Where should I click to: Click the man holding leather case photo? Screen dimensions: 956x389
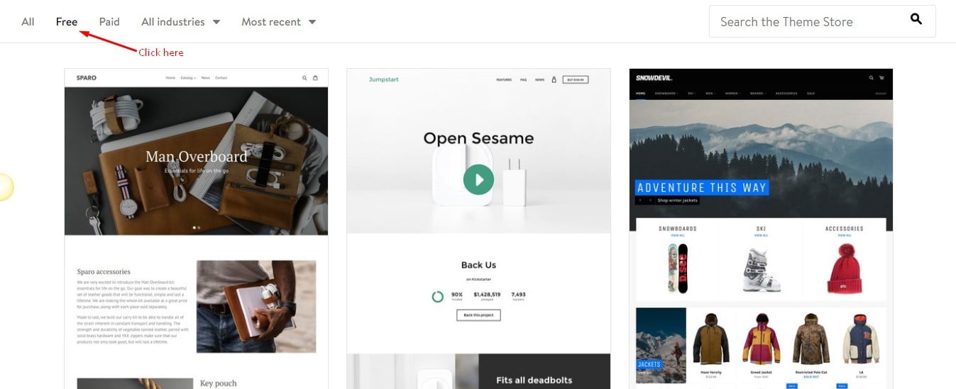pyautogui.click(x=256, y=306)
